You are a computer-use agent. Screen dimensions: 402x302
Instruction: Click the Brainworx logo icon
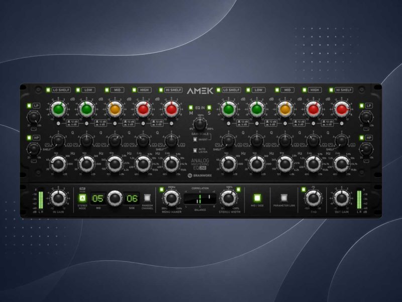190,176
